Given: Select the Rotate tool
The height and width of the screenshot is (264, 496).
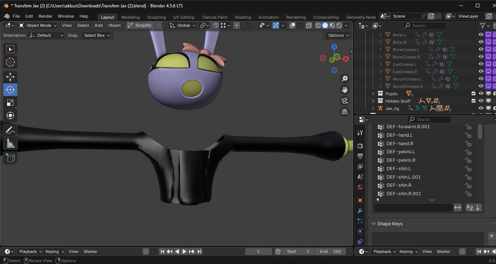Looking at the screenshot, I should pyautogui.click(x=10, y=90).
